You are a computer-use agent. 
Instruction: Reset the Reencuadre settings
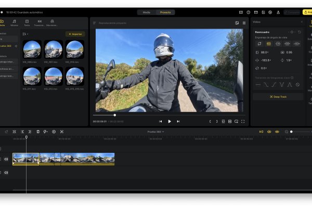coord(299,32)
